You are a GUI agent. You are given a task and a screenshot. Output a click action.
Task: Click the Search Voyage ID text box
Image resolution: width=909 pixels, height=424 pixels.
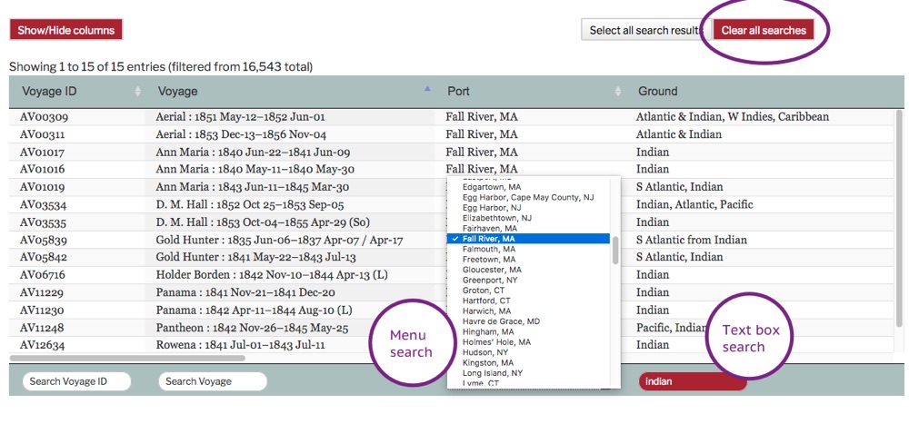click(77, 381)
